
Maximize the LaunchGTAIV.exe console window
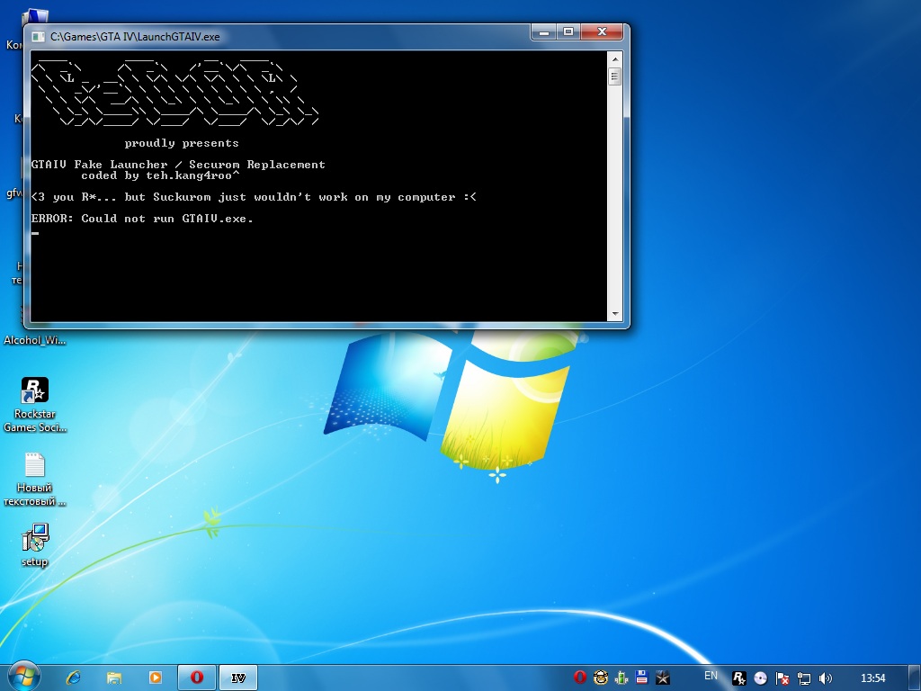point(568,32)
